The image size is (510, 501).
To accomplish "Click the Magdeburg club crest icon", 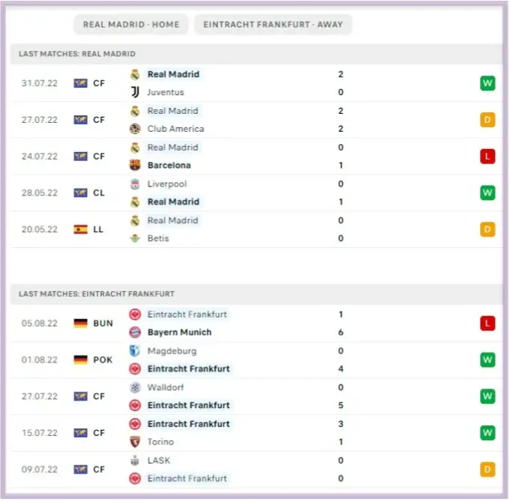I will coord(135,351).
